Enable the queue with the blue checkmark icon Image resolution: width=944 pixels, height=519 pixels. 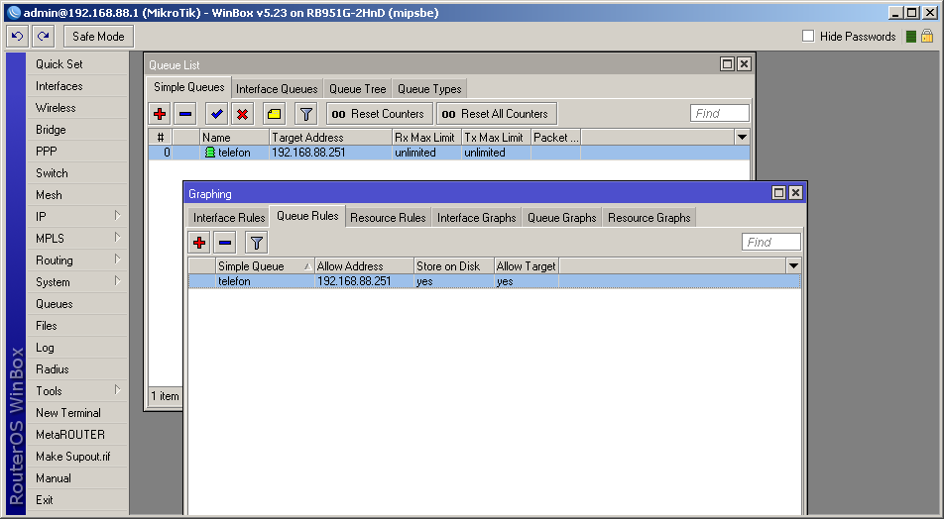pyautogui.click(x=217, y=114)
